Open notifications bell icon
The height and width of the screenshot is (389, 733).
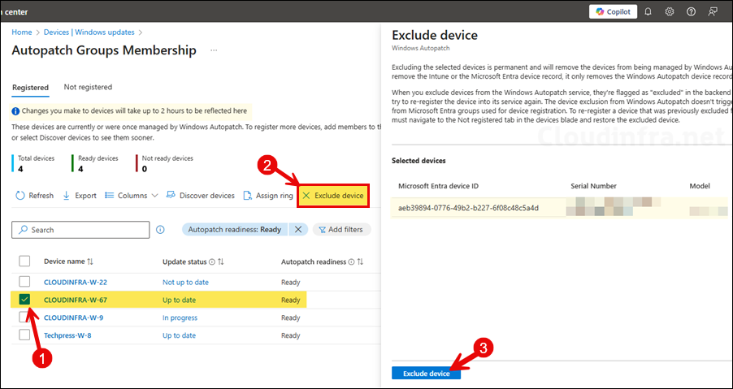pos(648,11)
